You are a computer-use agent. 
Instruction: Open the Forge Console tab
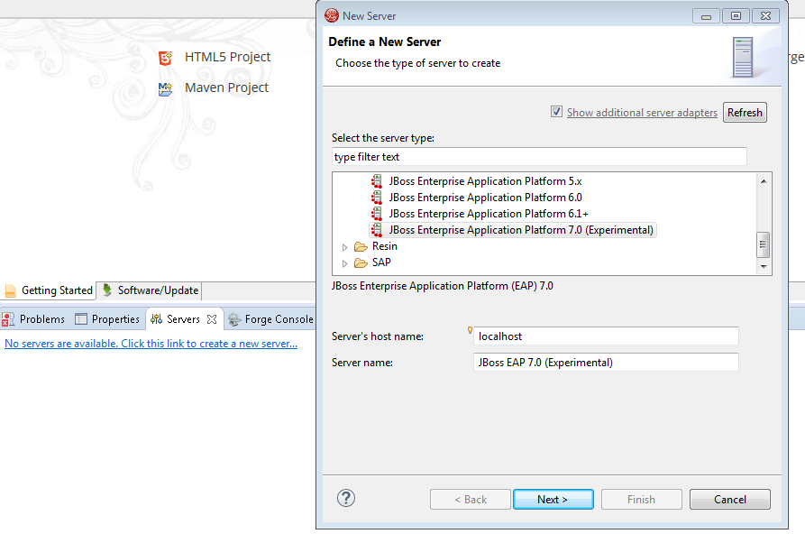[x=270, y=318]
